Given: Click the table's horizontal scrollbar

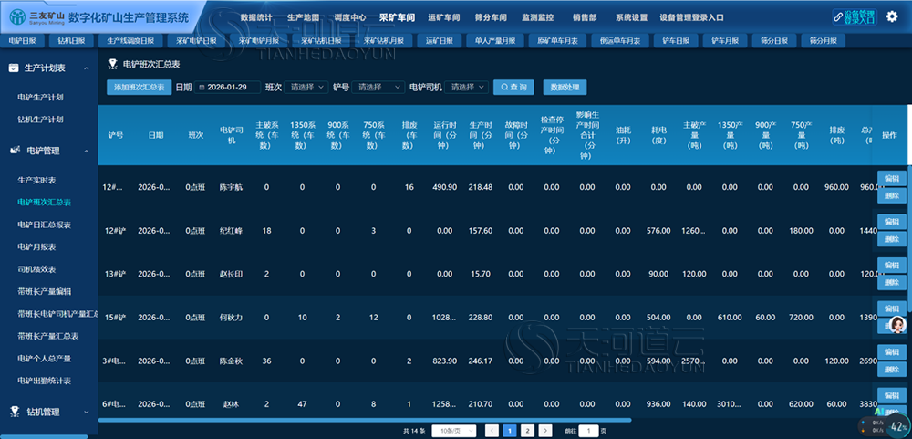Looking at the screenshot, I should 365,419.
